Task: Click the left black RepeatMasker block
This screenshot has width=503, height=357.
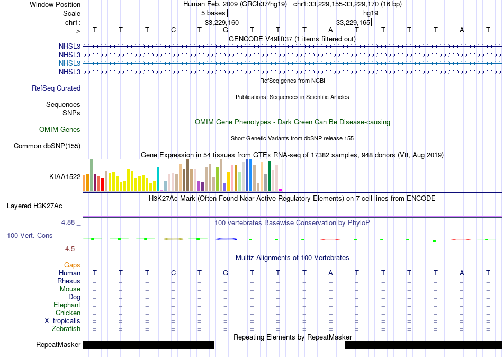Action: tap(148, 344)
